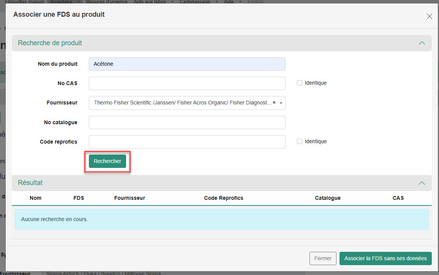Open the Fournisseur dropdown list
439x275 pixels.
(281, 103)
